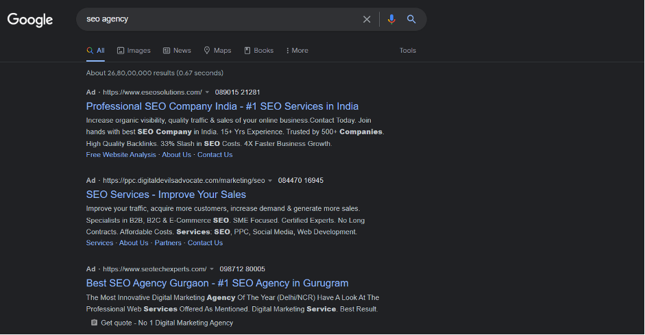Start voice search with microphone icon
The width and height of the screenshot is (645, 335).
tap(391, 19)
